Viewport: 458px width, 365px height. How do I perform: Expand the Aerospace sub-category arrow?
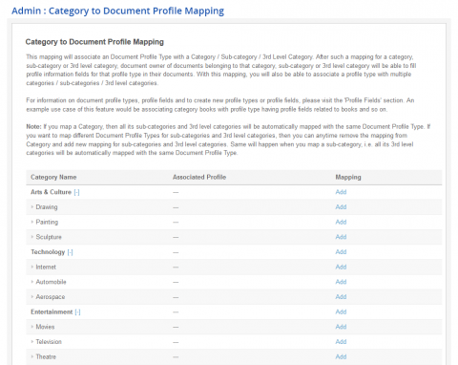[x=32, y=297]
